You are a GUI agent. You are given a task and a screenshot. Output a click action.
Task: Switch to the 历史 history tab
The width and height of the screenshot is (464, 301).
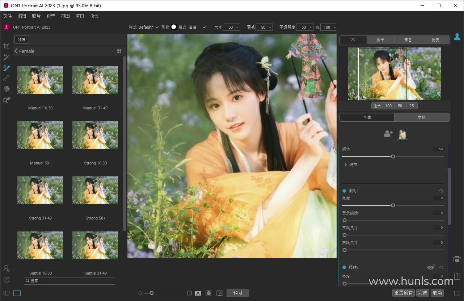tap(435, 40)
